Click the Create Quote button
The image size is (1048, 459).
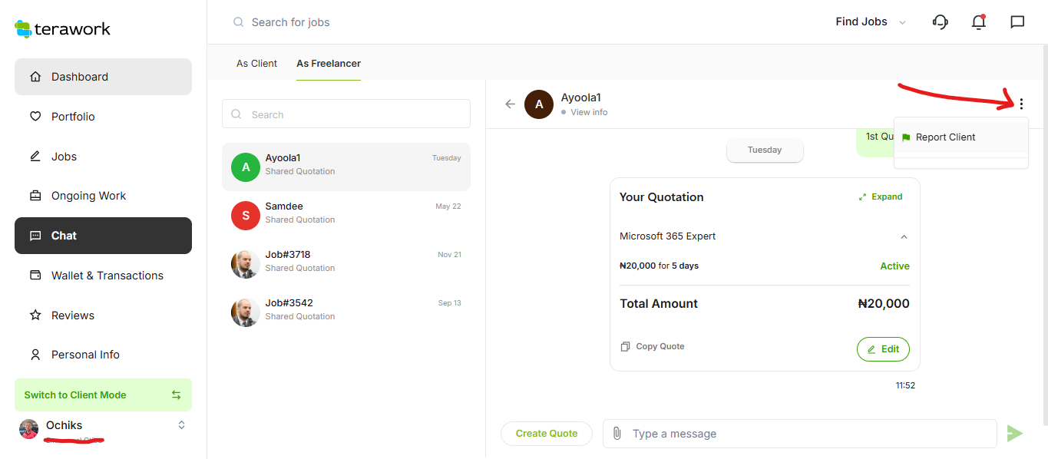pyautogui.click(x=546, y=434)
